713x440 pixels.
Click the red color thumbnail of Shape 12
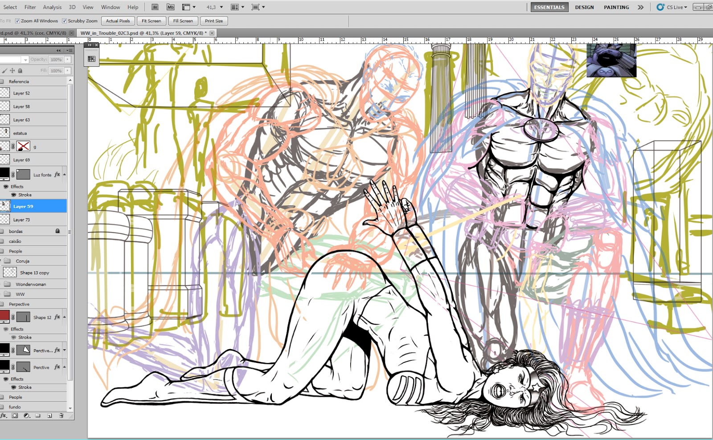pyautogui.click(x=4, y=316)
